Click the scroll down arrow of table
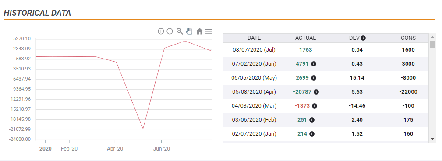 [x=432, y=139]
